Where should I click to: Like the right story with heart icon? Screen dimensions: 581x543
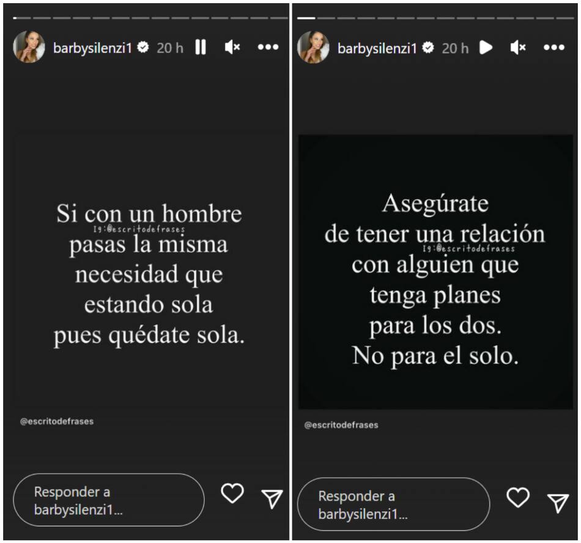coord(517,497)
